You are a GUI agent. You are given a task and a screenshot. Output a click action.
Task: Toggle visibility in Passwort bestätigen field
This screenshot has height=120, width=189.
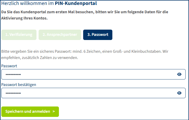point(179,93)
